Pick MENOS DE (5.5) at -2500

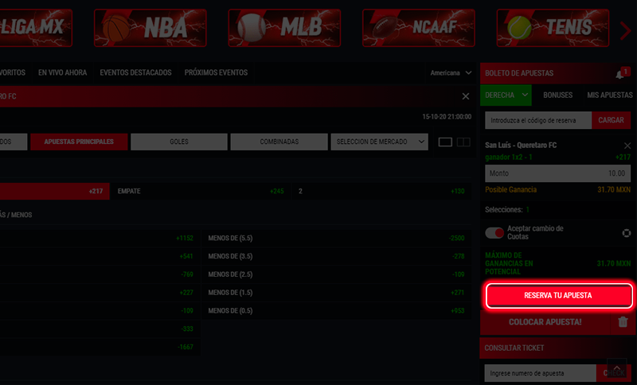[336, 238]
